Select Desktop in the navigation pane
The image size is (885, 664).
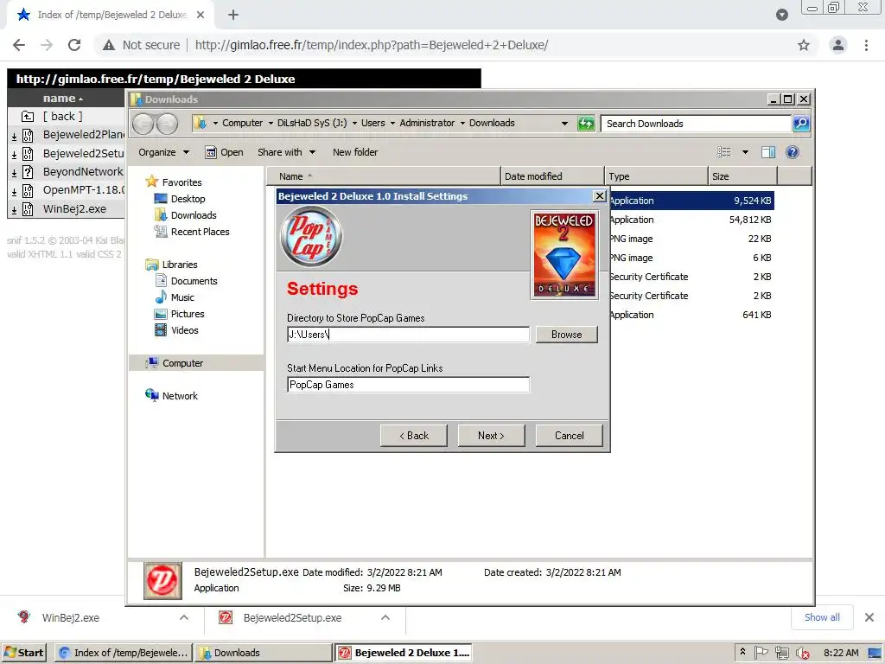pyautogui.click(x=188, y=199)
